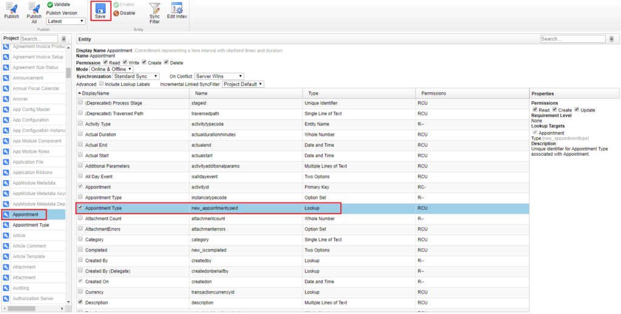Click the Publish All icon
This screenshot has height=314, width=621.
[35, 7]
